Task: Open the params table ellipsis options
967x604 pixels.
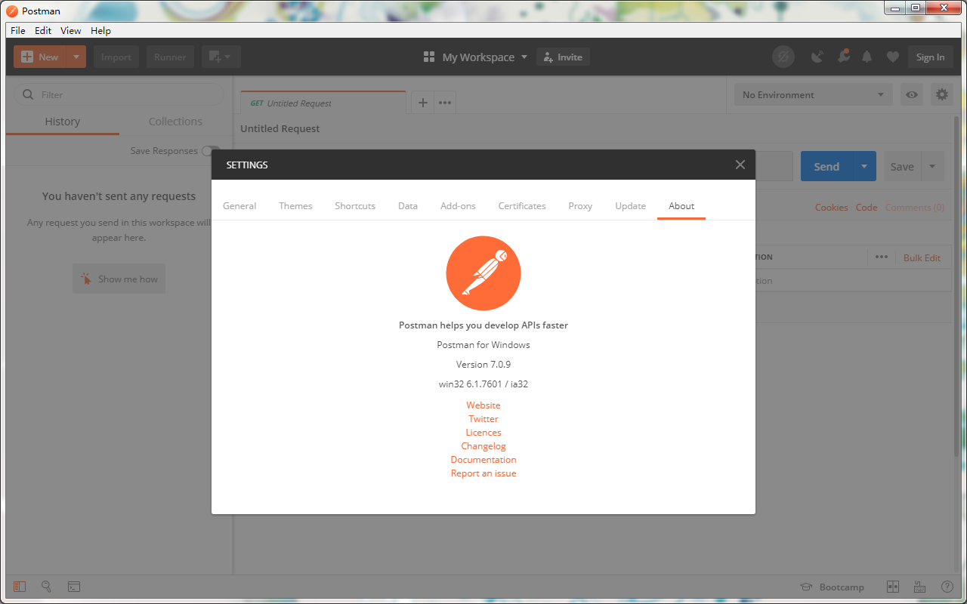Action: pyautogui.click(x=882, y=257)
